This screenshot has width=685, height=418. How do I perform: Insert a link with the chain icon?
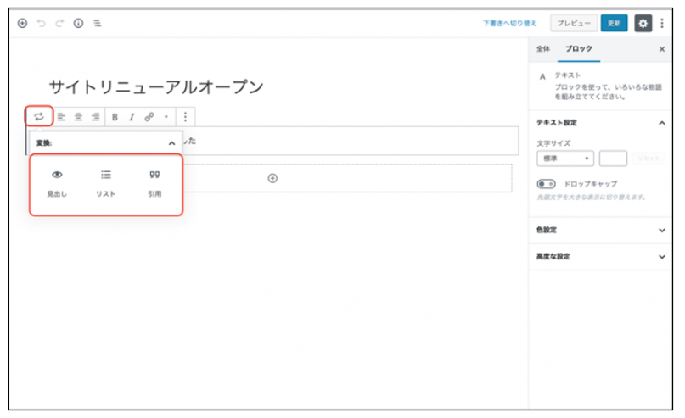149,117
